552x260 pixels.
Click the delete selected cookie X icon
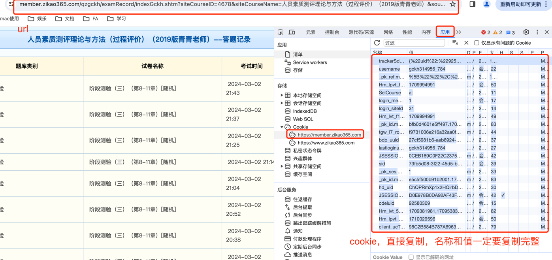click(x=466, y=43)
